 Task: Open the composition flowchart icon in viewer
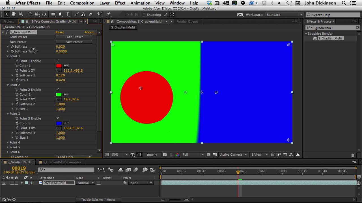291,155
